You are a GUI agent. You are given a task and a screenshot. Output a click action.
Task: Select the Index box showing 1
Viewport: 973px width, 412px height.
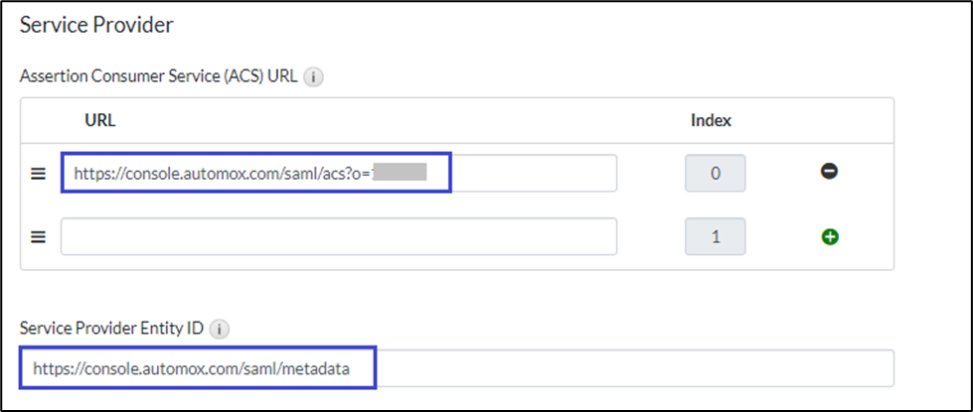(715, 236)
